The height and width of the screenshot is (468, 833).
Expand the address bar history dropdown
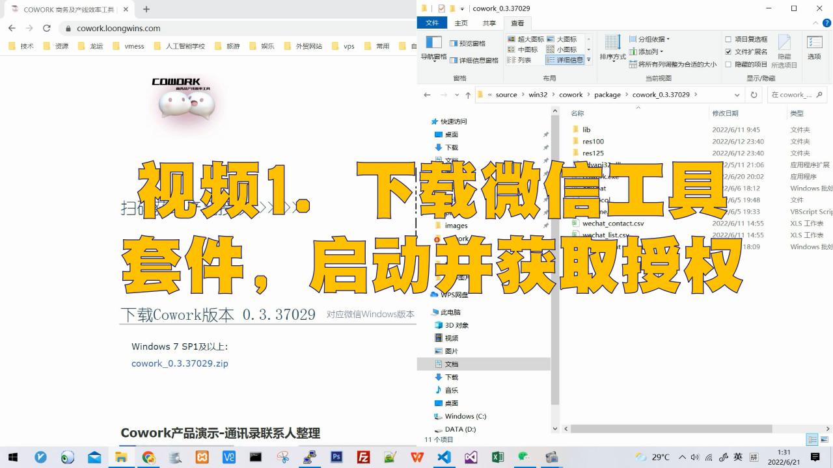737,95
